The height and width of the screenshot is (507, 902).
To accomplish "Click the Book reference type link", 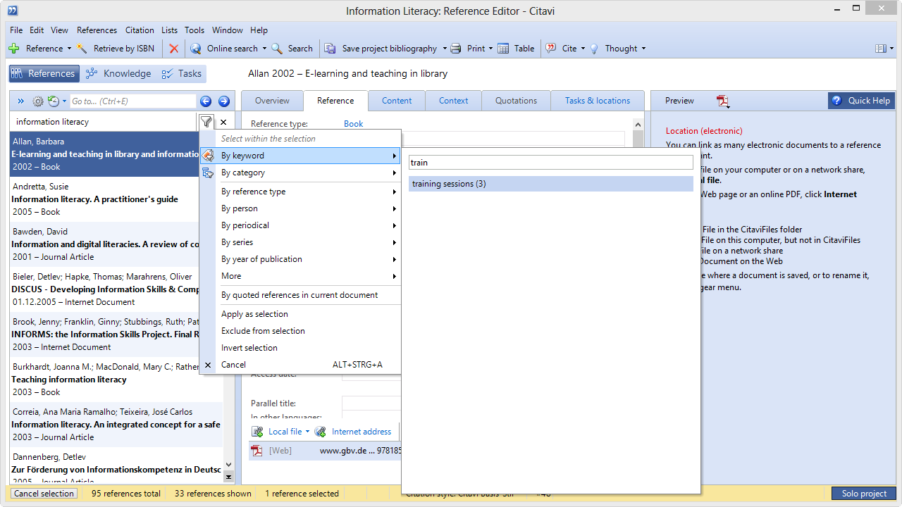I will pyautogui.click(x=353, y=124).
